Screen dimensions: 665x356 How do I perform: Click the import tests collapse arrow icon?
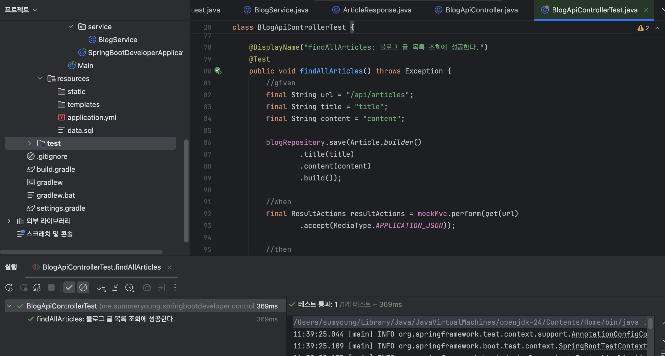[x=115, y=288]
